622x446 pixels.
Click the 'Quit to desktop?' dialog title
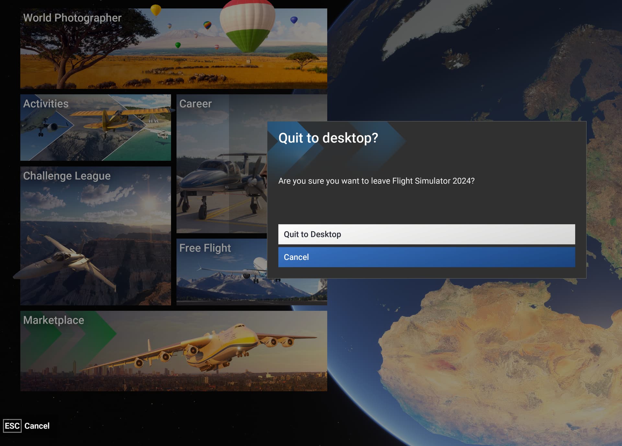328,138
